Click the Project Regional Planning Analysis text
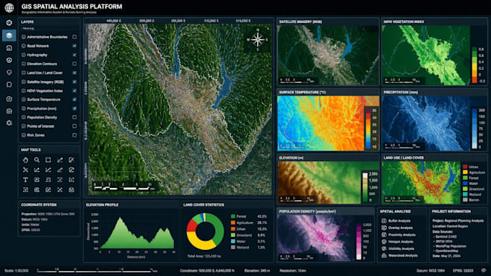Image resolution: width=491 pixels, height=276 pixels. point(458,221)
